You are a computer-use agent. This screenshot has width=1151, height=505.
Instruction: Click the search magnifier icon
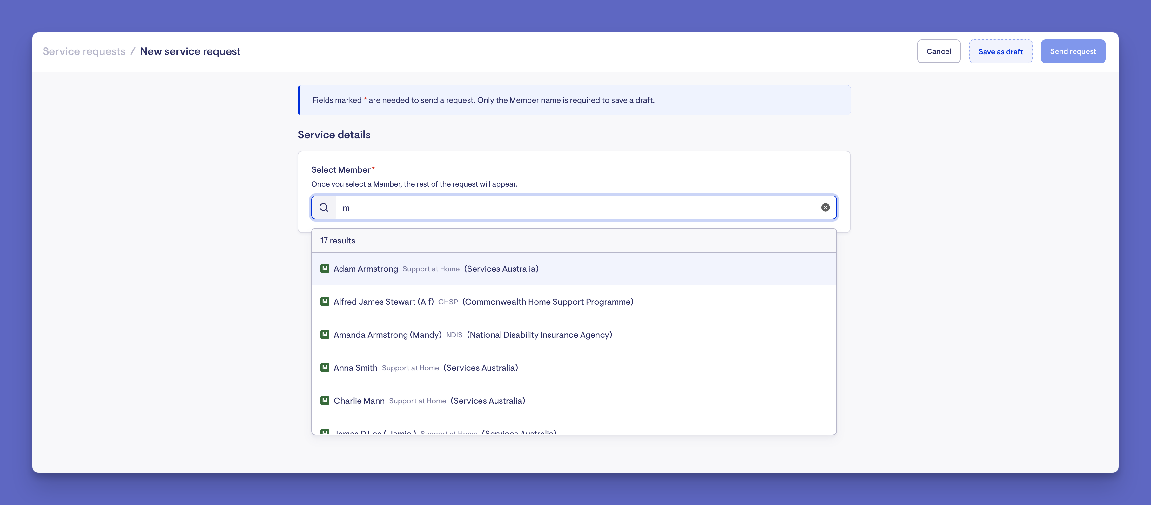coord(324,207)
